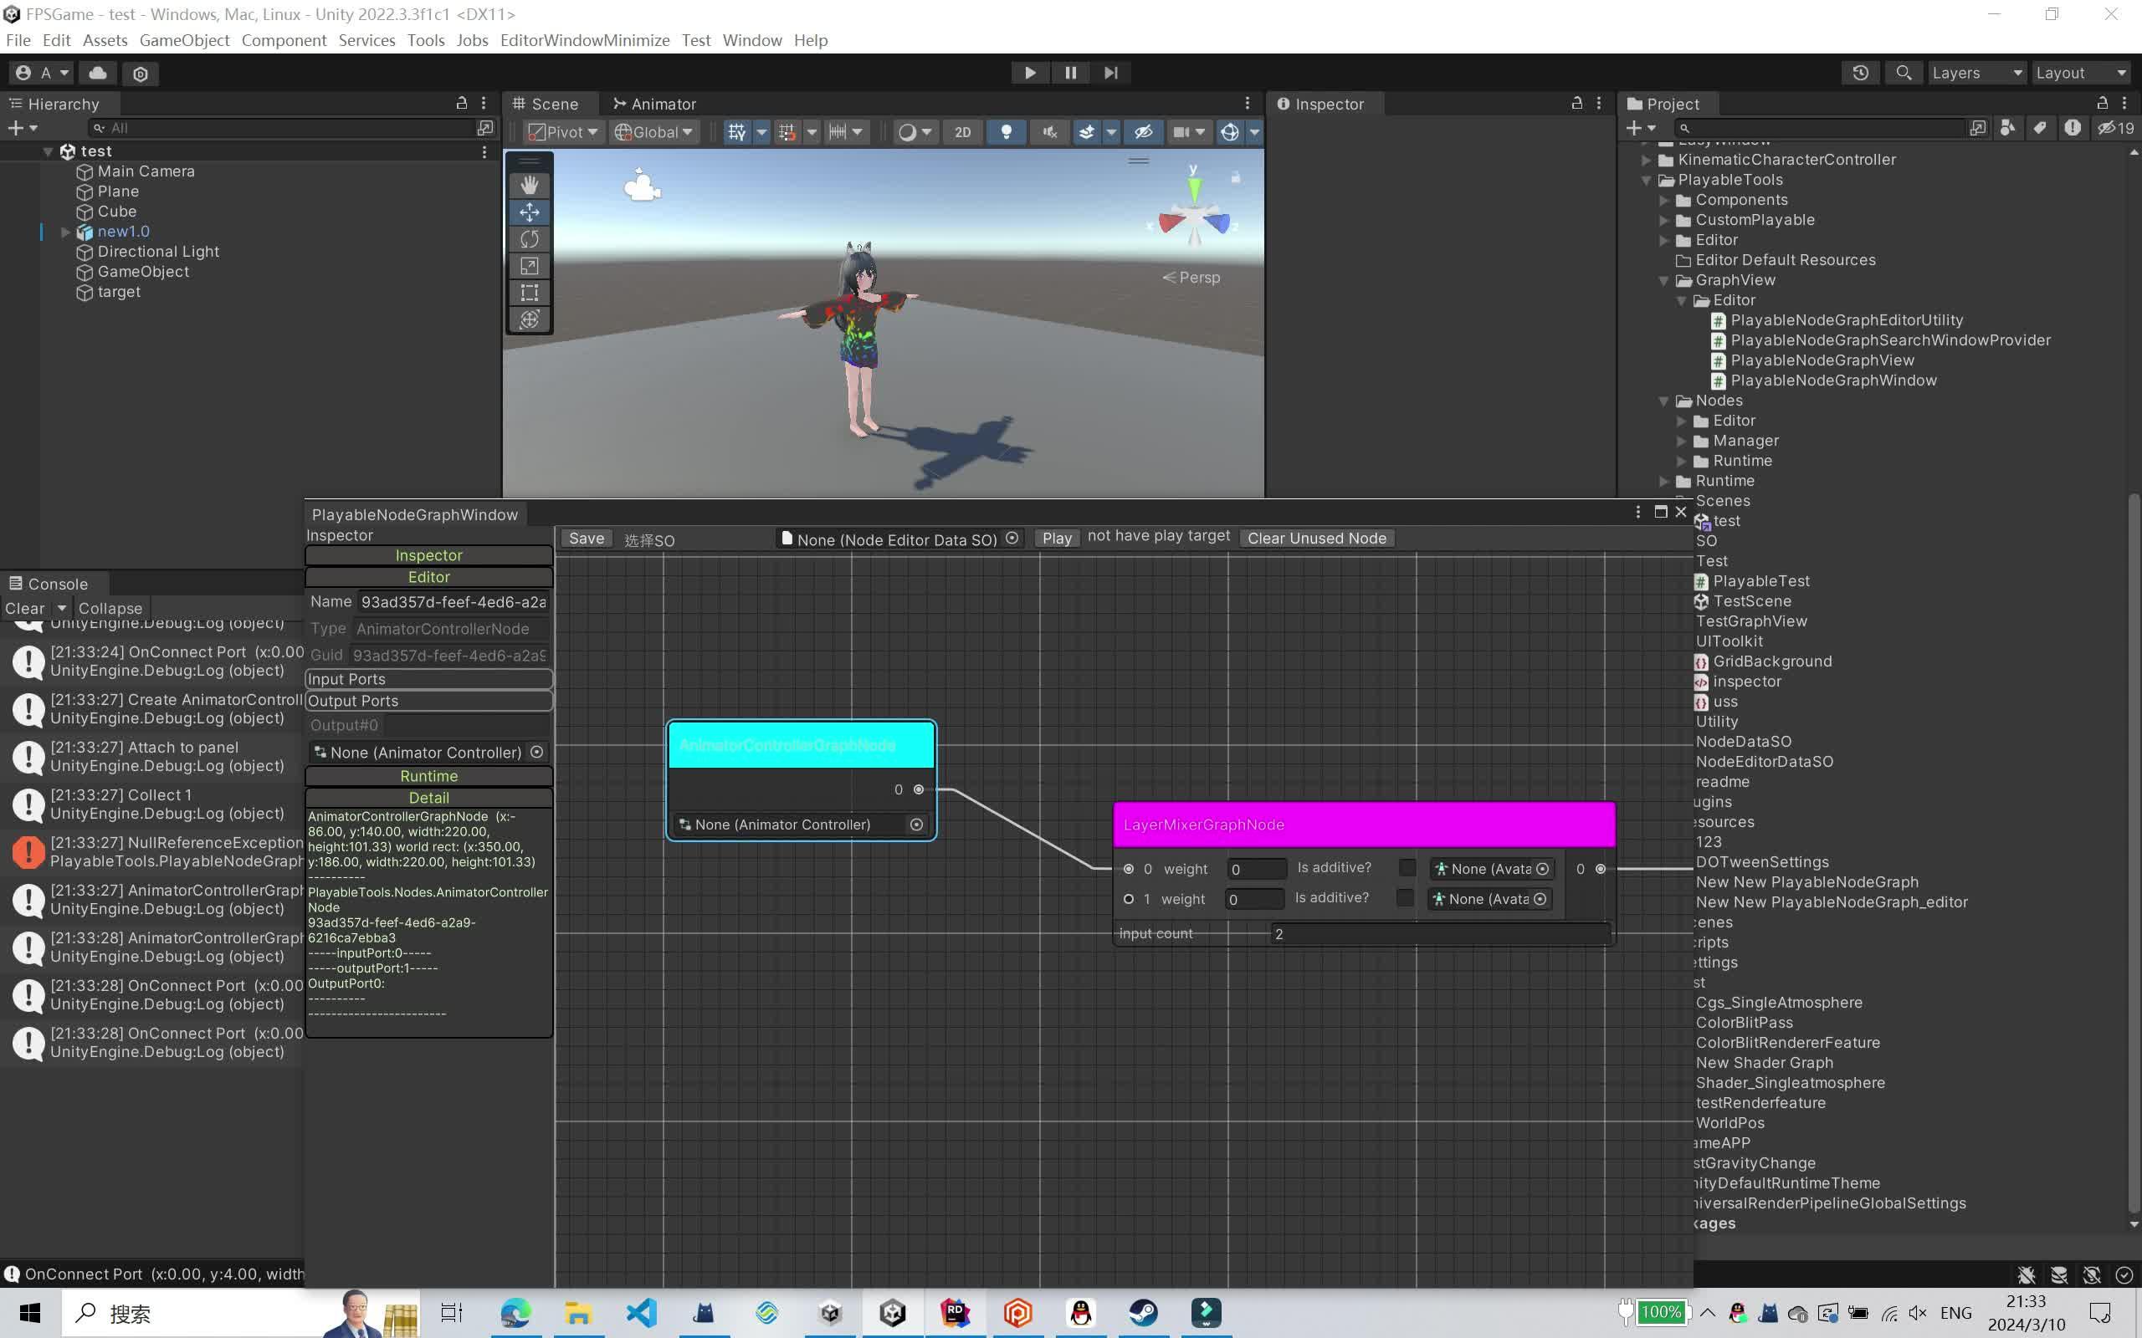Select the Rect transform tool
The height and width of the screenshot is (1338, 2142).
(529, 292)
